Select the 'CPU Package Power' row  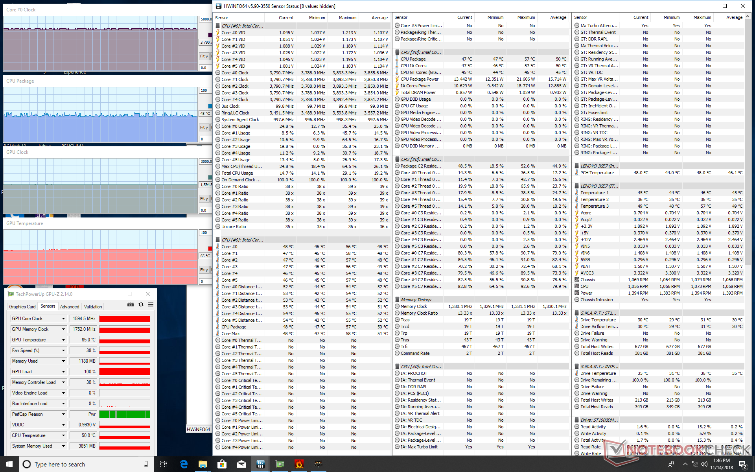click(x=482, y=79)
